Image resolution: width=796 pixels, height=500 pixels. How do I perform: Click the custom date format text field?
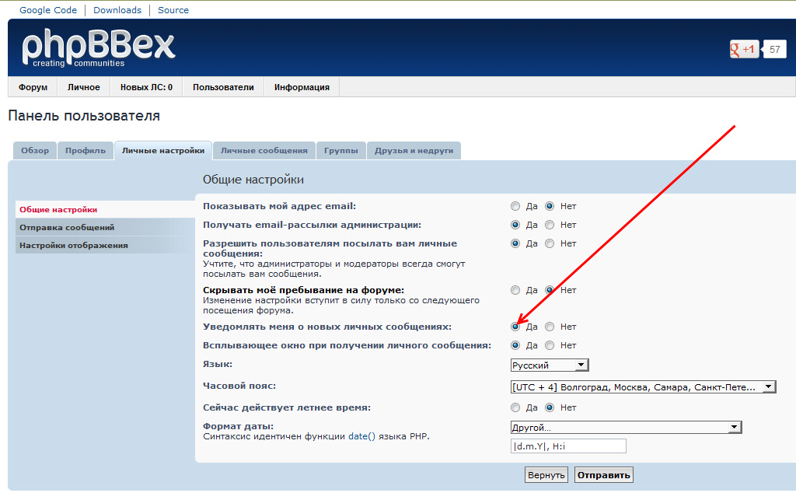[567, 446]
